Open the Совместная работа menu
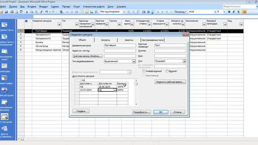The width and height of the screenshot is (258, 145). pyautogui.click(x=94, y=6)
